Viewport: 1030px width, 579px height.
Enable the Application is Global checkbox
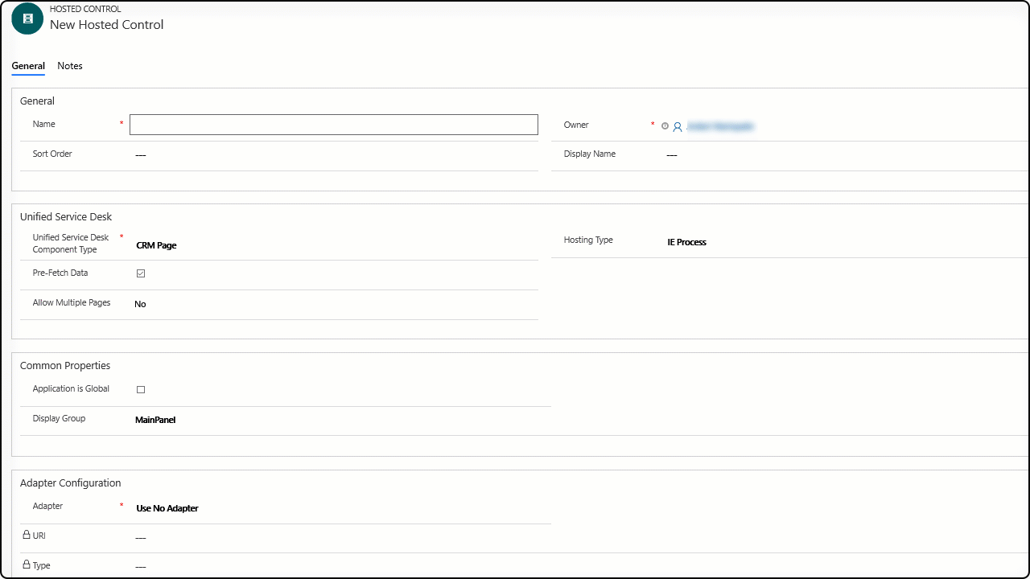(141, 389)
